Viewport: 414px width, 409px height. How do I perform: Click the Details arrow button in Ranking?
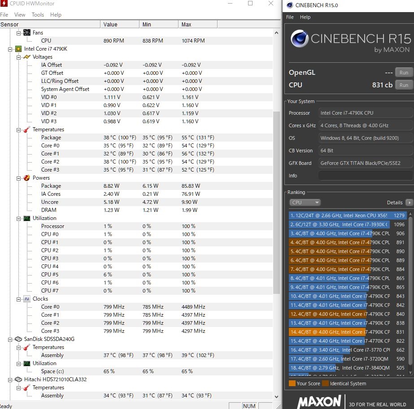coord(409,202)
